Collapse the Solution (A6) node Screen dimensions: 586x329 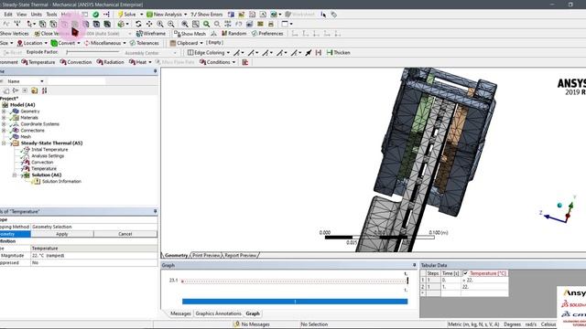pos(15,175)
